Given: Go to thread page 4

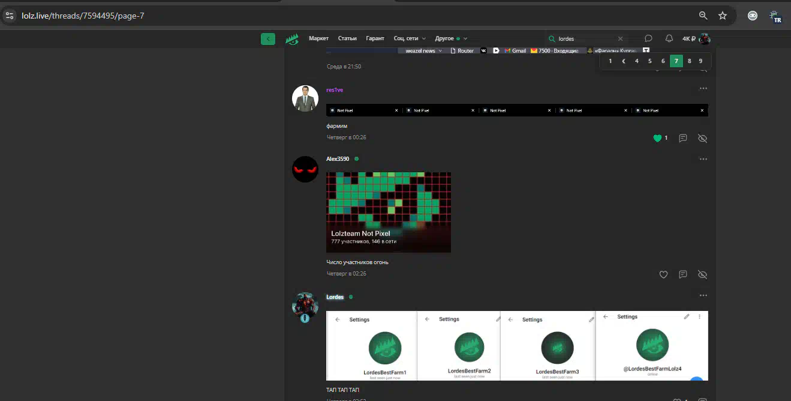Looking at the screenshot, I should click(x=637, y=61).
